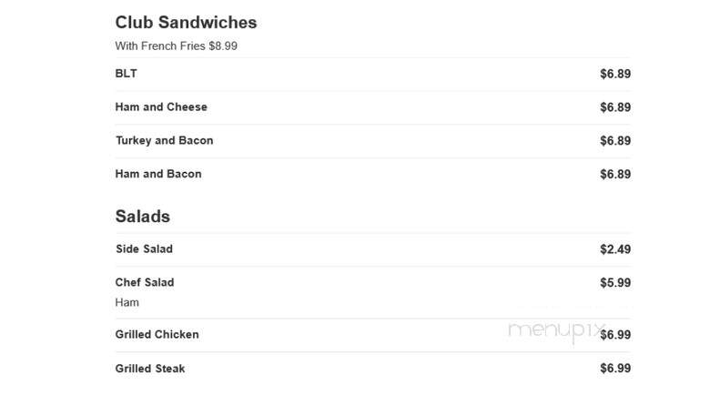Click the Ham description under Chef Salad
The height and width of the screenshot is (405, 720).
tap(127, 302)
